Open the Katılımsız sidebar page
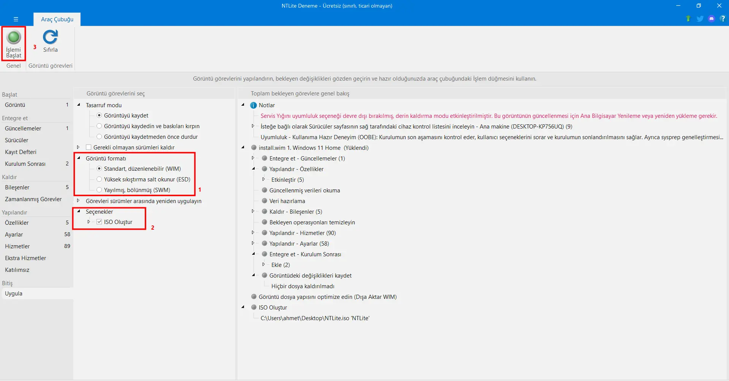Image resolution: width=729 pixels, height=381 pixels. pyautogui.click(x=36, y=270)
